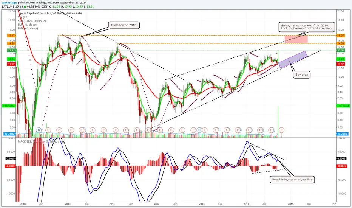Select the 'Buy area' callout label
The height and width of the screenshot is (208, 352).
(301, 75)
